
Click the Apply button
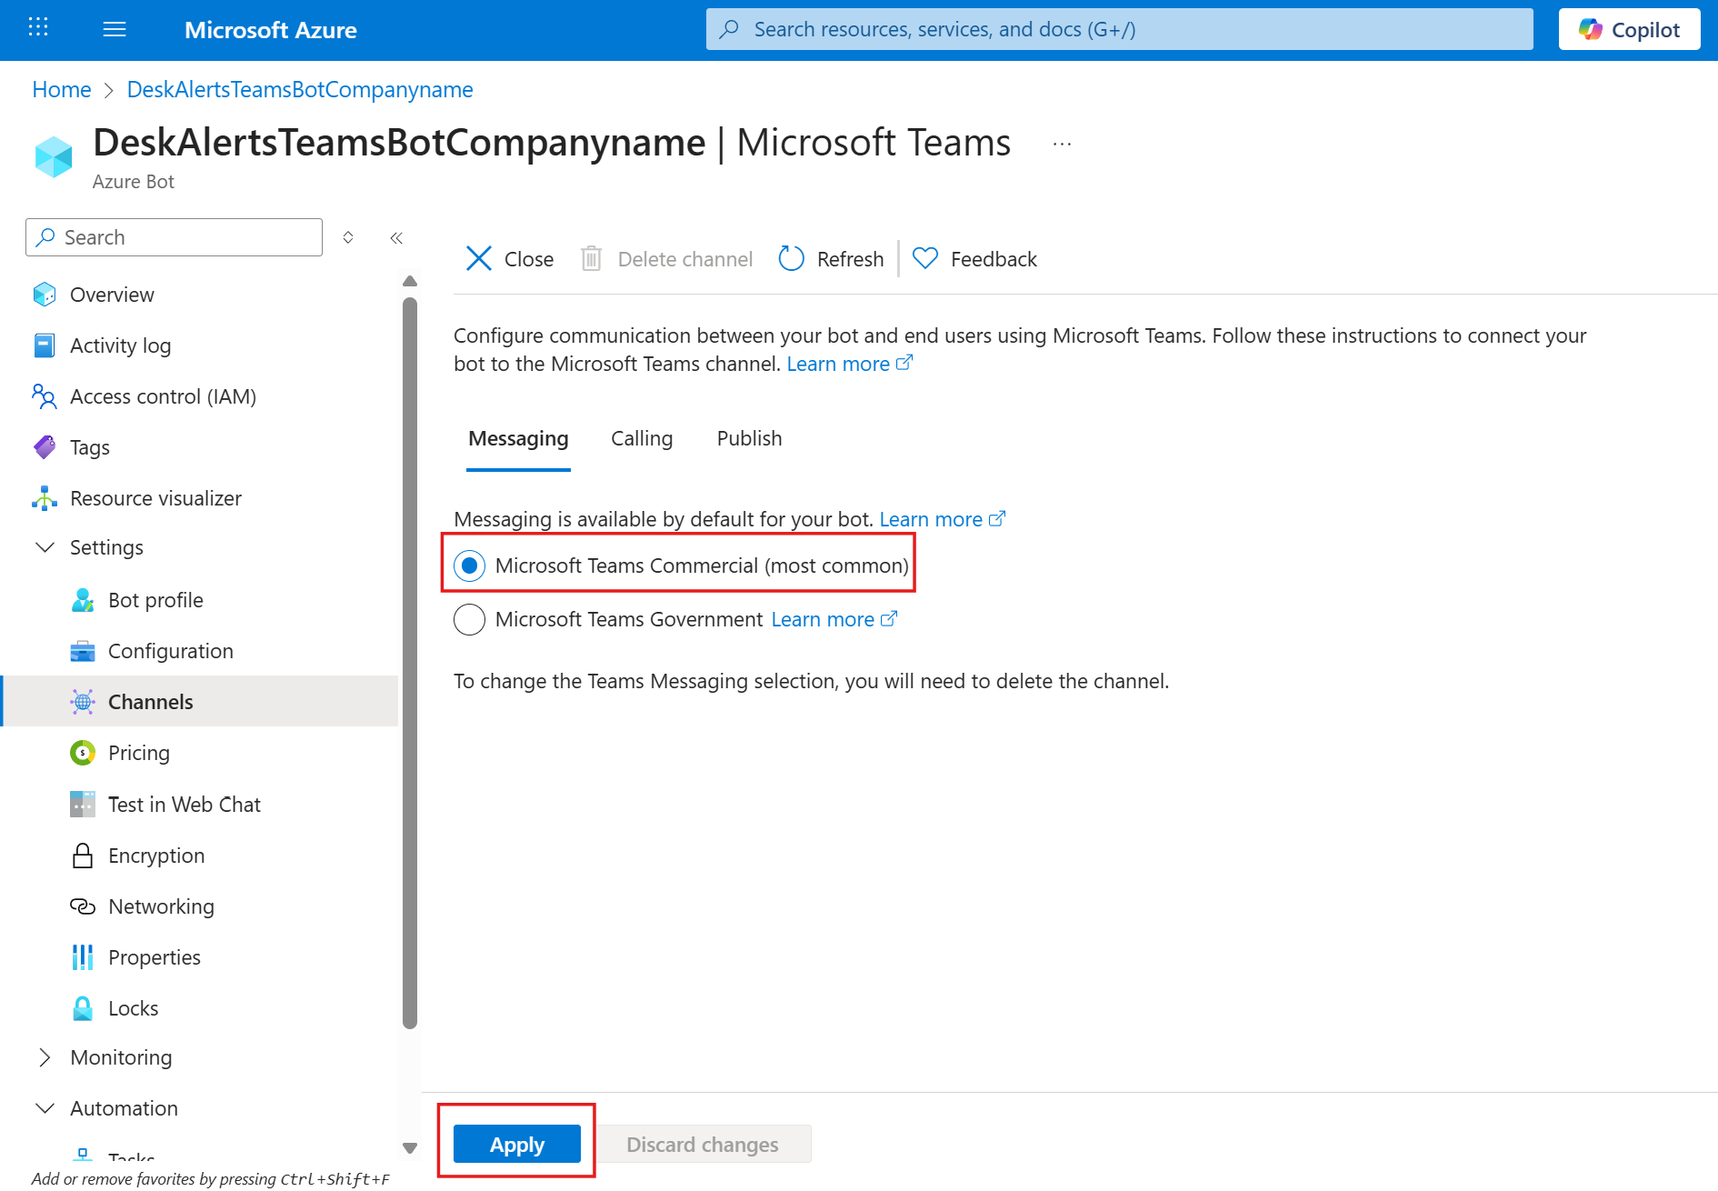(x=516, y=1144)
